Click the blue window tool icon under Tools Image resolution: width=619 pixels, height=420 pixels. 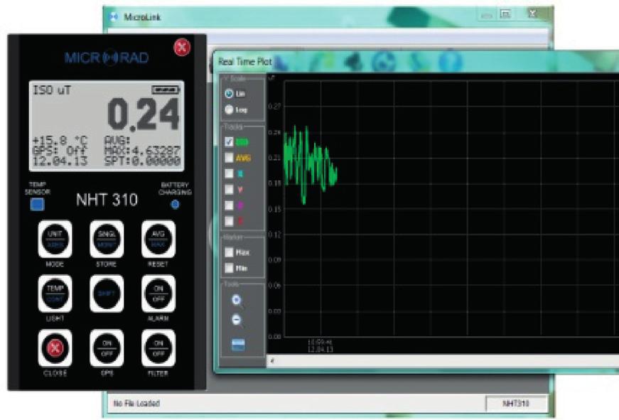pos(238,345)
